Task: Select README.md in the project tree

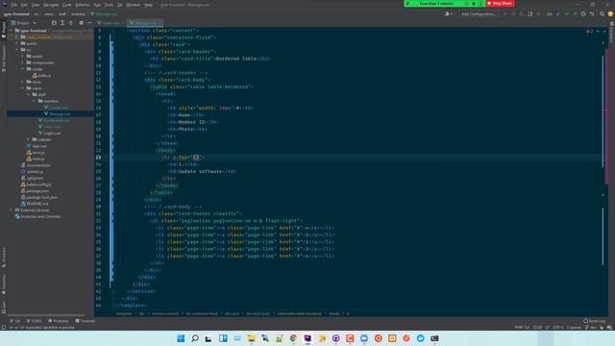Action: click(x=35, y=204)
